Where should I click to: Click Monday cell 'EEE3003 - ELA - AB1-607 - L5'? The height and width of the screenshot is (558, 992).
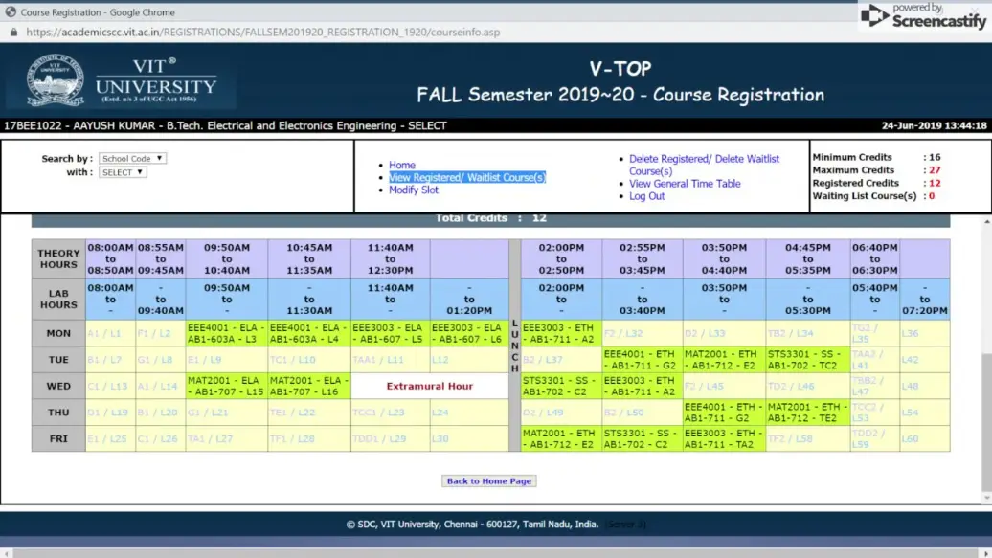pos(391,333)
